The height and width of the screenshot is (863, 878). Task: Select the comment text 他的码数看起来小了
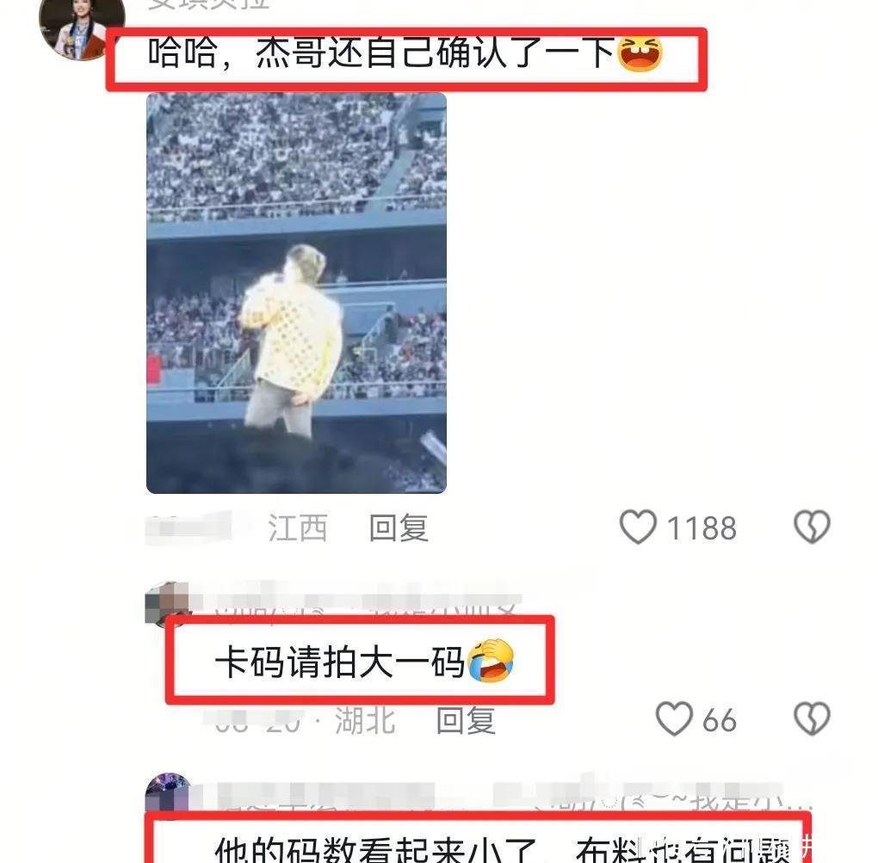click(375, 849)
